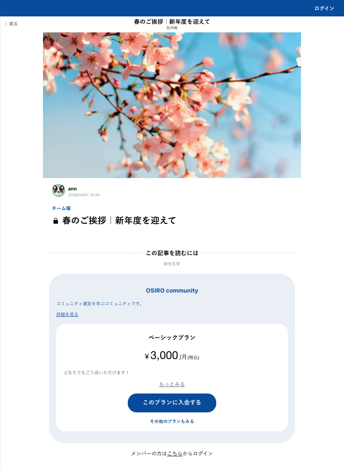
Task: Open the ログイン link in header
Action: click(324, 8)
